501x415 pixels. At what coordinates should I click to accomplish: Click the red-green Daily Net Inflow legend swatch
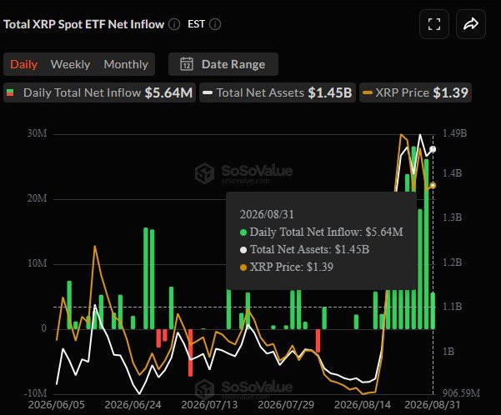10,92
